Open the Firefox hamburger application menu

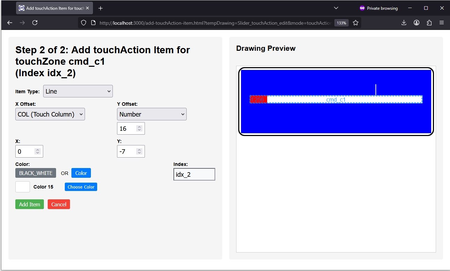point(442,23)
